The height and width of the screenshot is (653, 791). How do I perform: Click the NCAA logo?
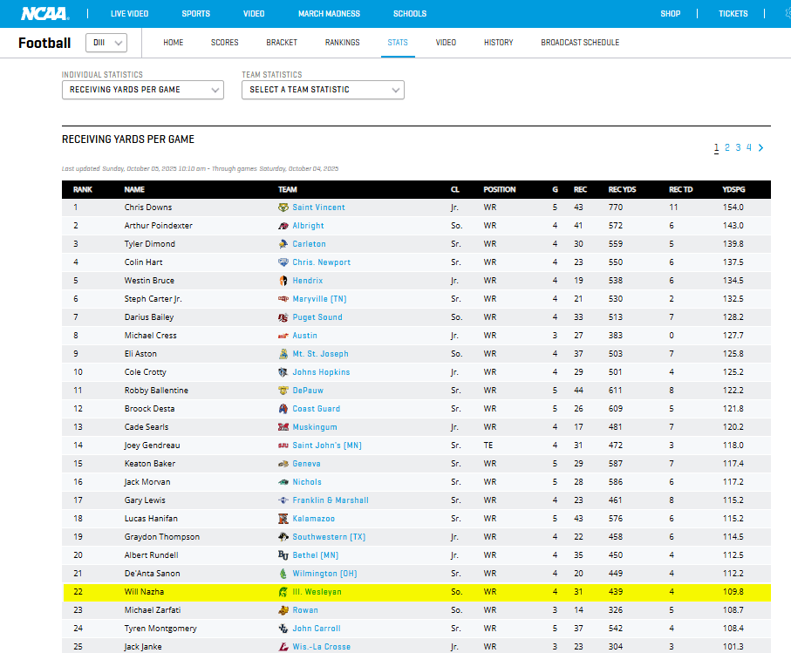44,14
